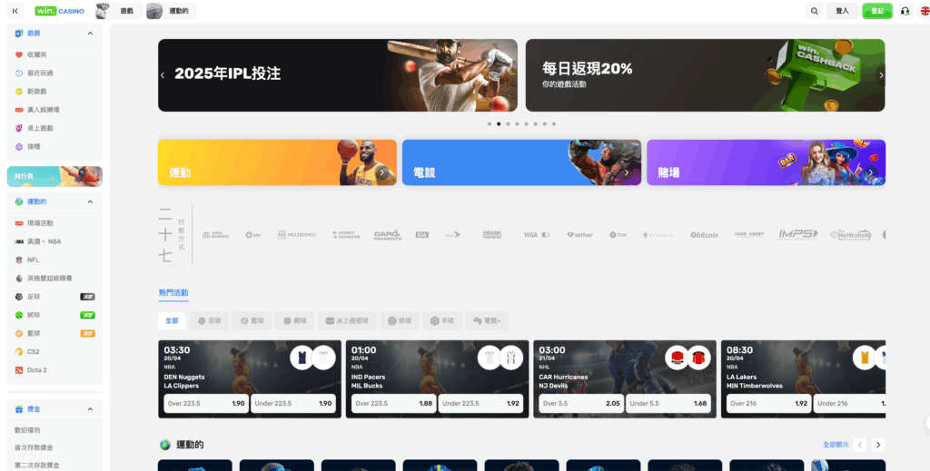Image resolution: width=930 pixels, height=471 pixels.
Task: Select the second carousel pagination dot
Action: (499, 123)
